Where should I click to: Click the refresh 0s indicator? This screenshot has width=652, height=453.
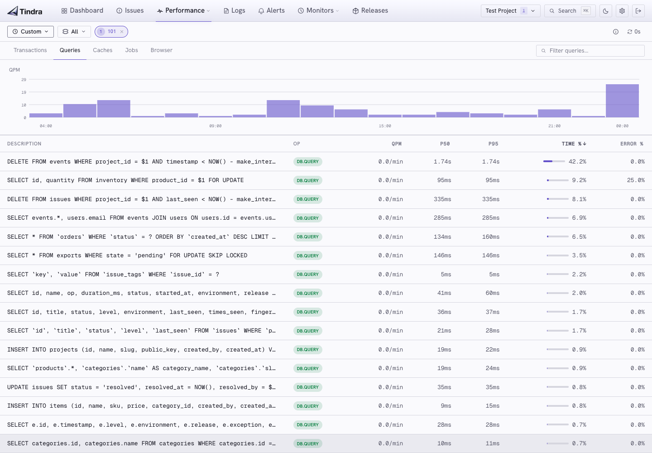[x=634, y=32]
